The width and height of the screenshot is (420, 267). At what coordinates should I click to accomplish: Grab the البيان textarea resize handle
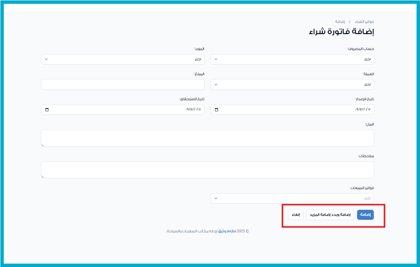coord(43,145)
